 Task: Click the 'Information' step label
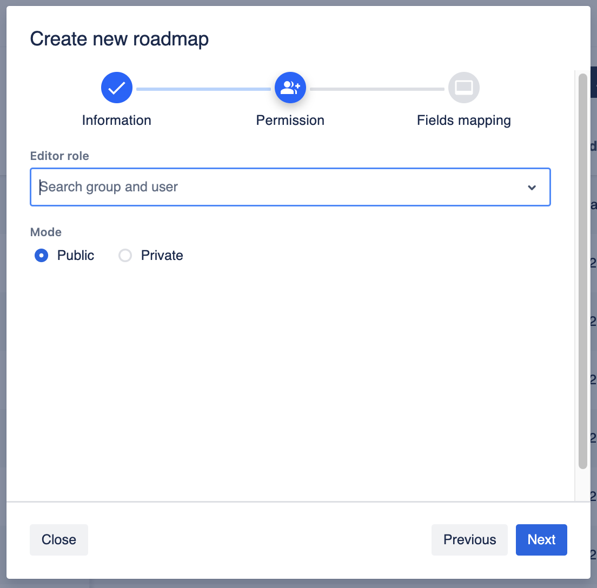pos(117,120)
